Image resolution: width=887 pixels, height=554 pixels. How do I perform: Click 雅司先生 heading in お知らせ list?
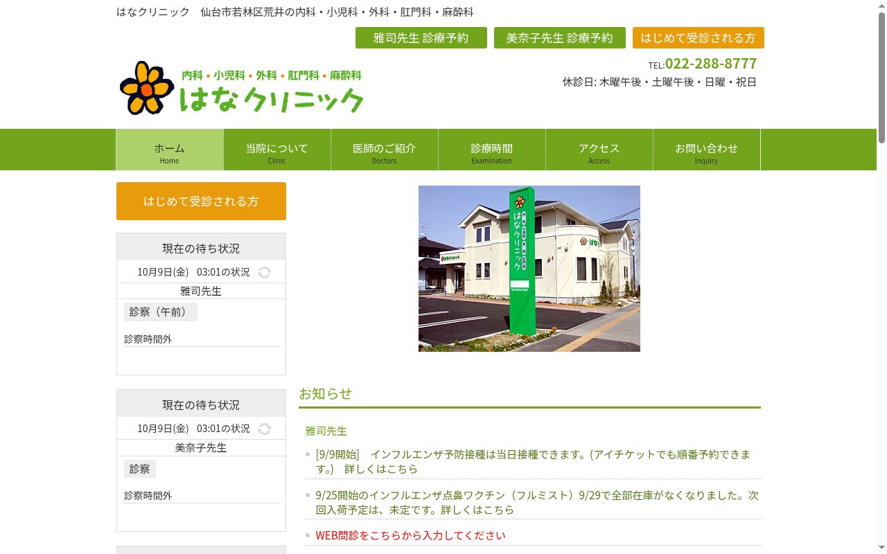[x=326, y=431]
